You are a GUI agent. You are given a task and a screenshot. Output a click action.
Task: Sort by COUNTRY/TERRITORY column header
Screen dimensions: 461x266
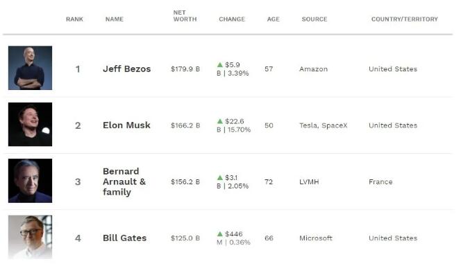click(x=405, y=19)
